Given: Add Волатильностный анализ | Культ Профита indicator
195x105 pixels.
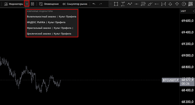Looking at the screenshot, I should 51,17.
